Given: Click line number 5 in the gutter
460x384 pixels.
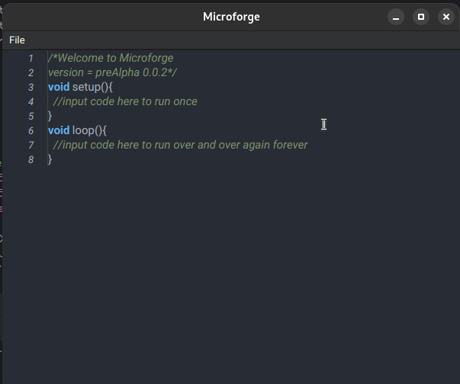Looking at the screenshot, I should coord(31,116).
